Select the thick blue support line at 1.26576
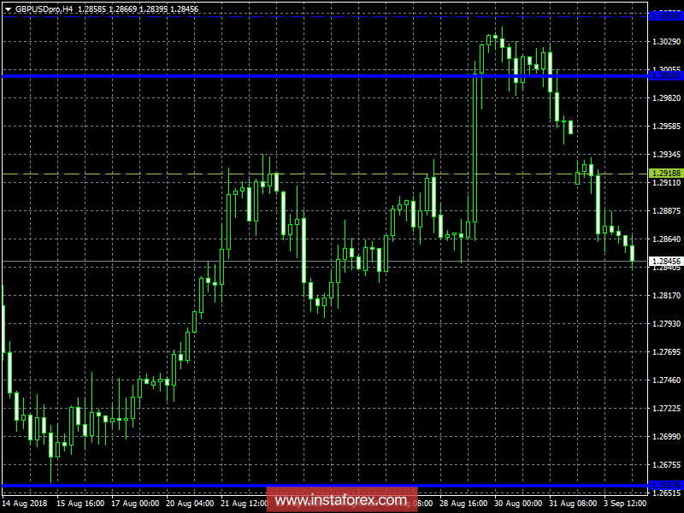 (325, 486)
